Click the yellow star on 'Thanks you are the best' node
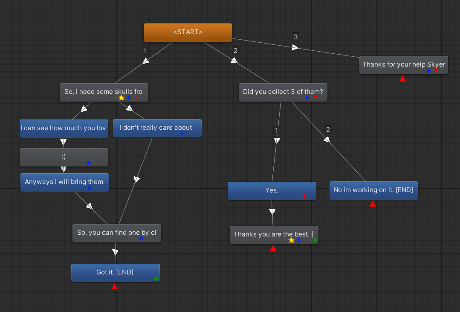The image size is (460, 312). (292, 240)
